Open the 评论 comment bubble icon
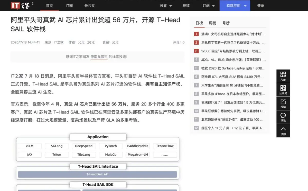The image size is (308, 191). (283, 117)
